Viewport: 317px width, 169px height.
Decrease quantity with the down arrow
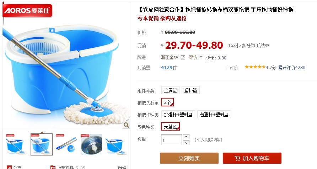pos(186,143)
